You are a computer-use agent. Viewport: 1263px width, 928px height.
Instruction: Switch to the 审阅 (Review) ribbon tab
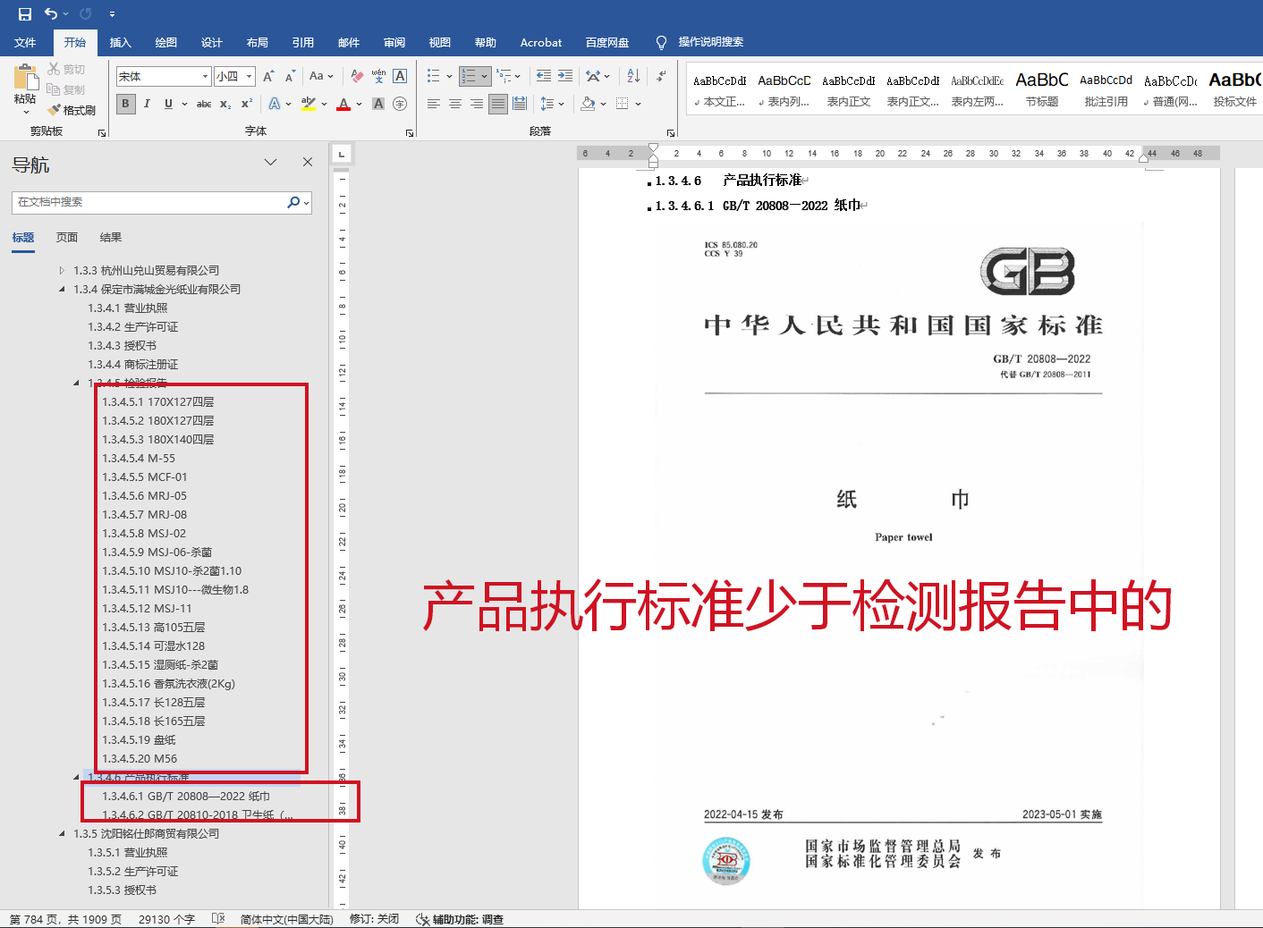(394, 42)
